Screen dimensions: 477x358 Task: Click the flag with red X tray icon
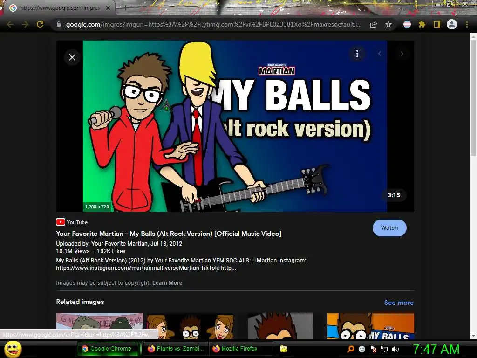point(373,349)
